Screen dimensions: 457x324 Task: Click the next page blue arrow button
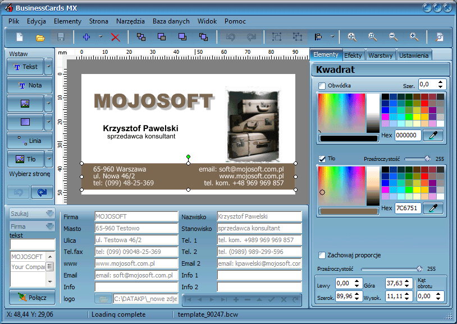pyautogui.click(x=42, y=192)
